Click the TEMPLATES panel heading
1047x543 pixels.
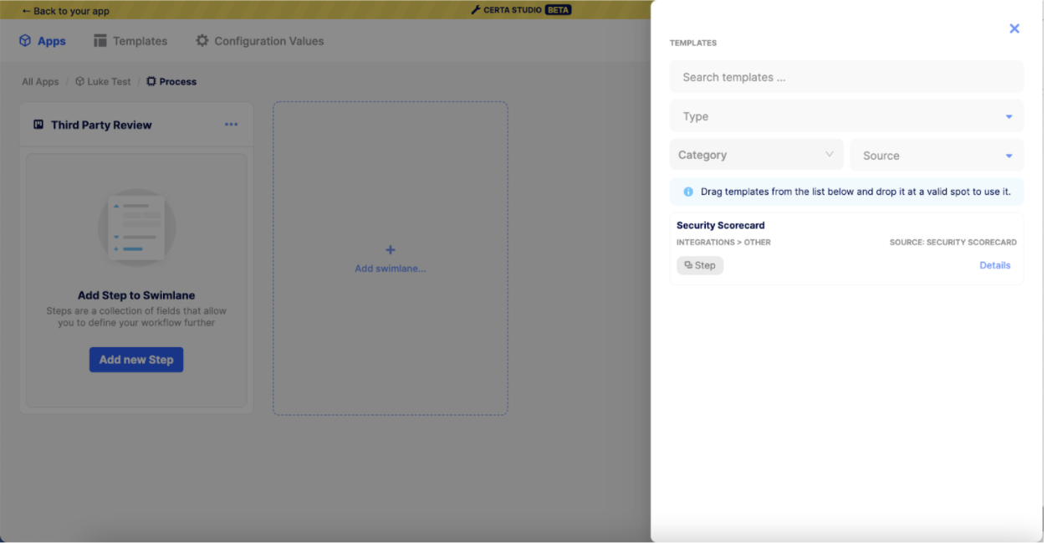click(693, 43)
